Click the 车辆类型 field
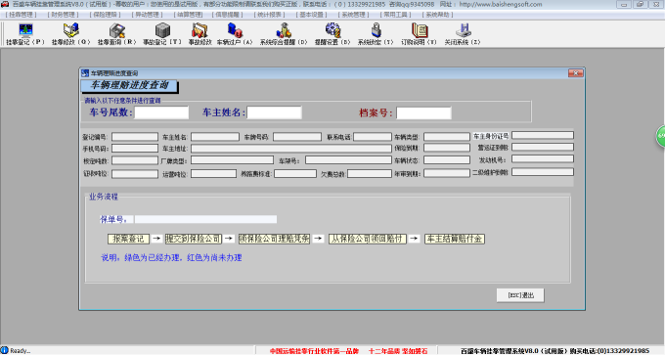The height and width of the screenshot is (355, 665). point(447,137)
